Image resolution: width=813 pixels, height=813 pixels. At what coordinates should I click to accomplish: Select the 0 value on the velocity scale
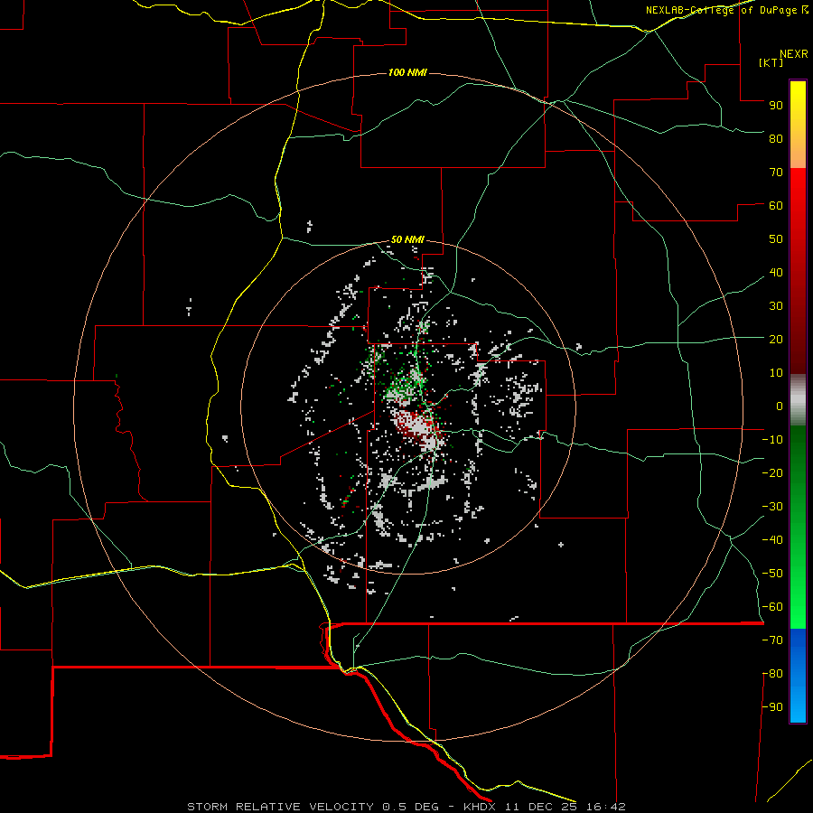(780, 406)
